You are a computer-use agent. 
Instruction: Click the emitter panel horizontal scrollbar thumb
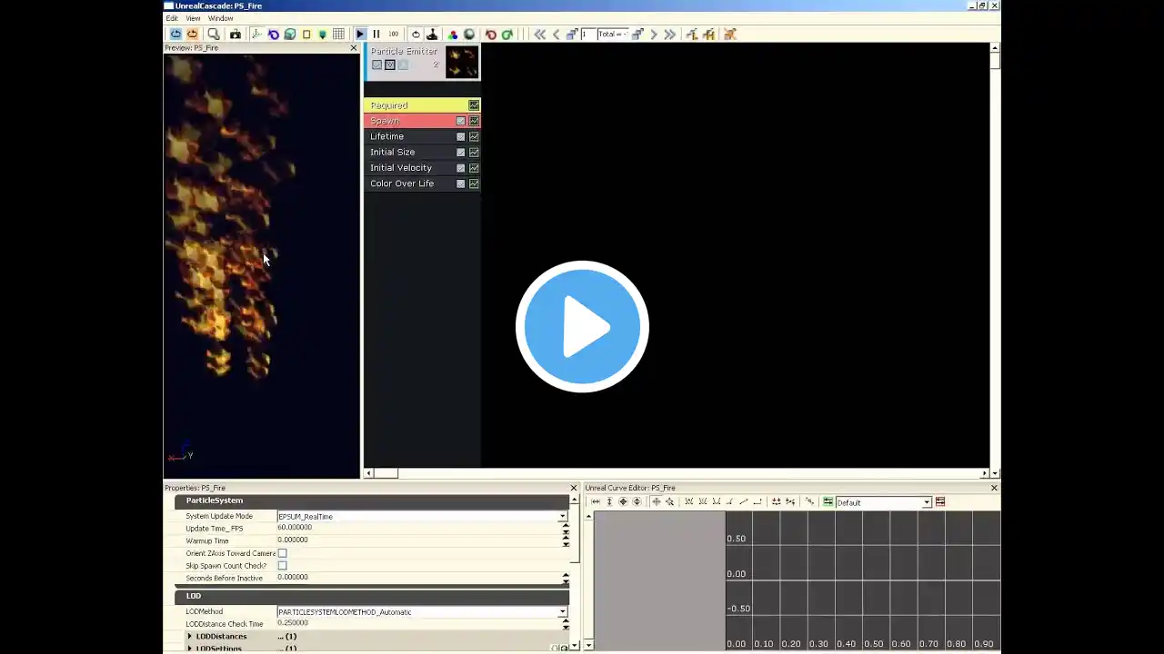click(x=386, y=473)
